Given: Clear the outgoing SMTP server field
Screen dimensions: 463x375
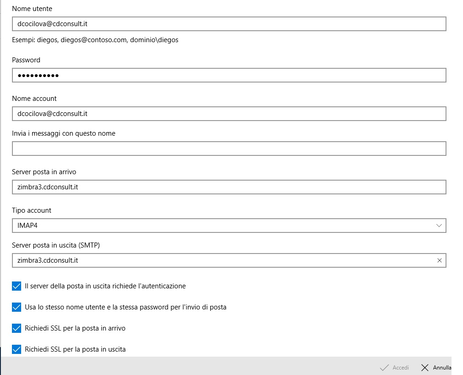Looking at the screenshot, I should click(x=439, y=260).
